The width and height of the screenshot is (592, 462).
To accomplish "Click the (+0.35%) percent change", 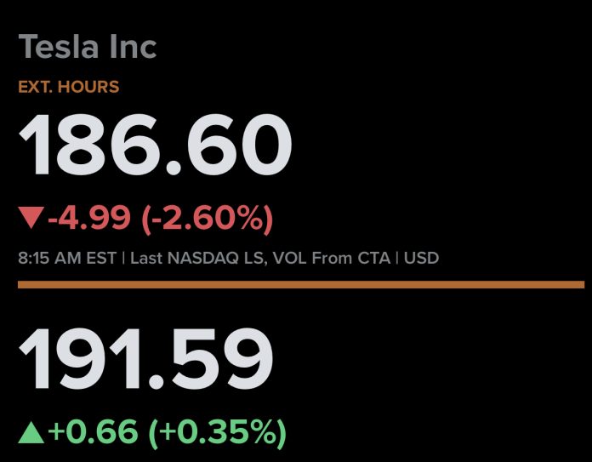I will coord(218,432).
